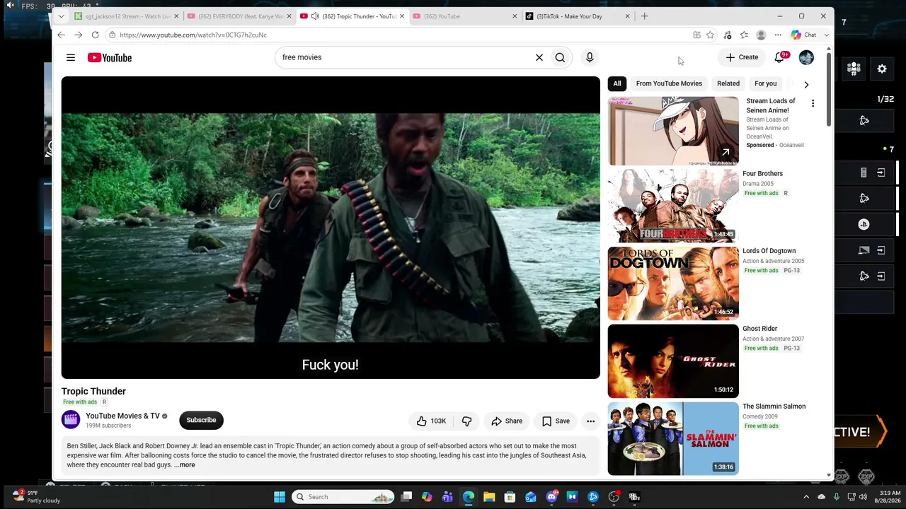Select the 'Related' filter chip
906x509 pixels.
(x=728, y=83)
